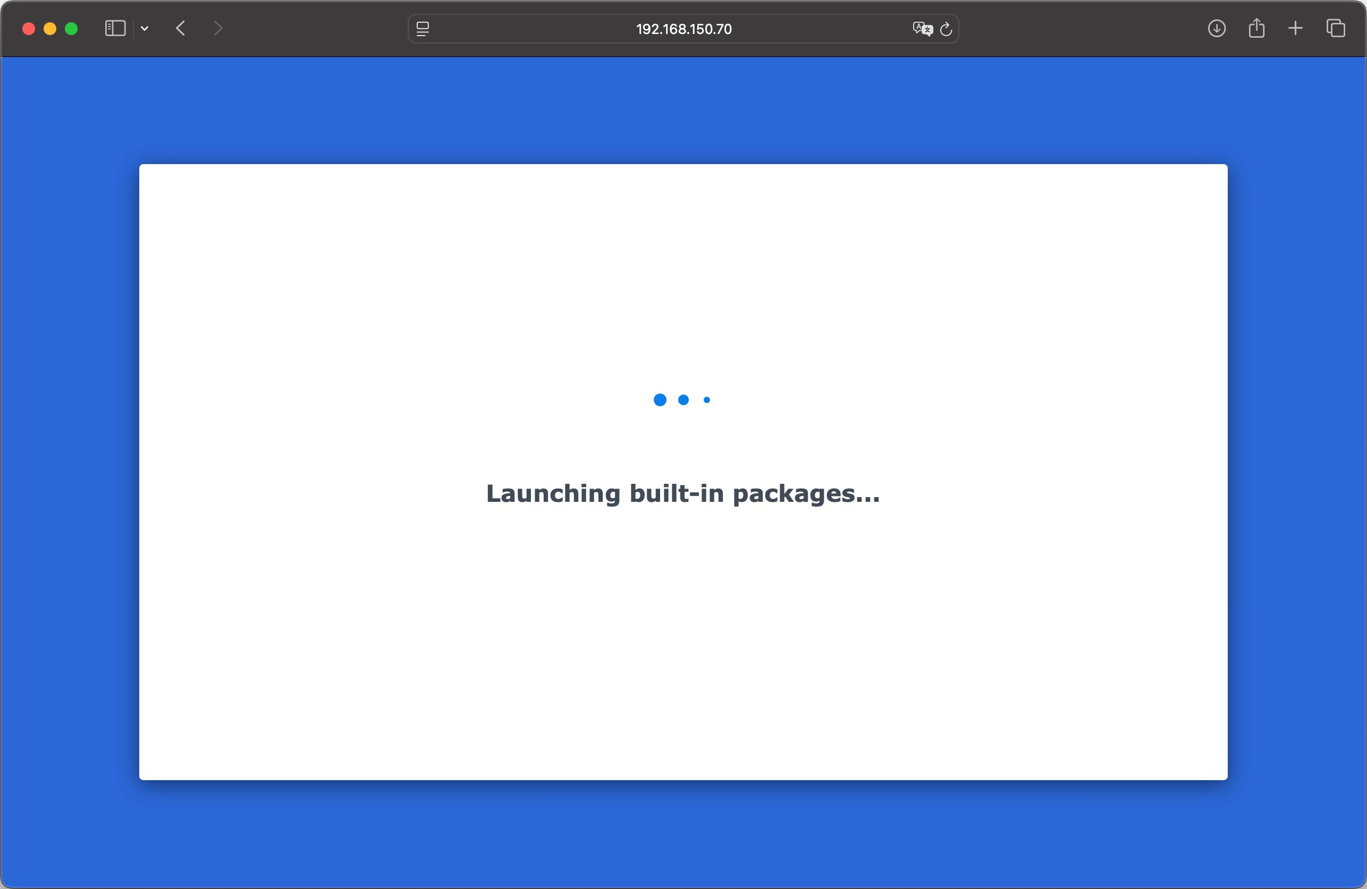Screen dimensions: 1367x889
Task: Show the downloads list
Action: pos(1216,28)
